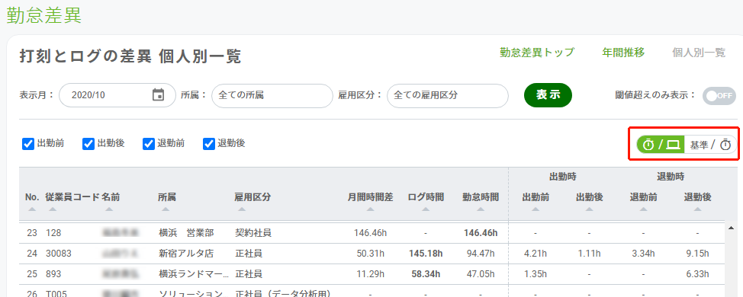The image size is (743, 297).
Task: Sort by 雇用区分 column arrow
Action: pyautogui.click(x=242, y=209)
